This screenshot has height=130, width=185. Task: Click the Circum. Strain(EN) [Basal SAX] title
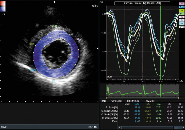tap(142, 3)
